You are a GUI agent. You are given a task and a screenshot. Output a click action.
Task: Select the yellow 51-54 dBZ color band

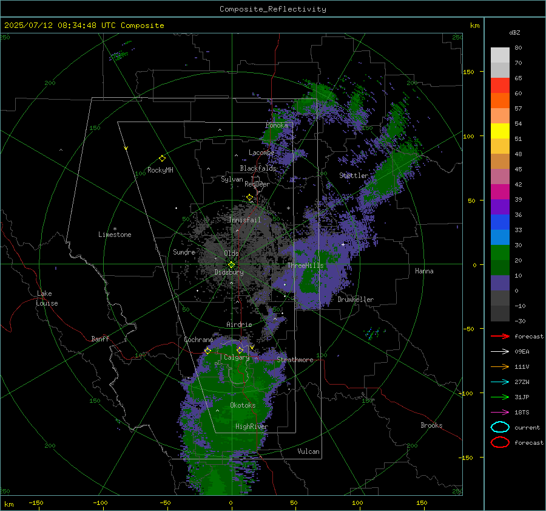coord(500,131)
